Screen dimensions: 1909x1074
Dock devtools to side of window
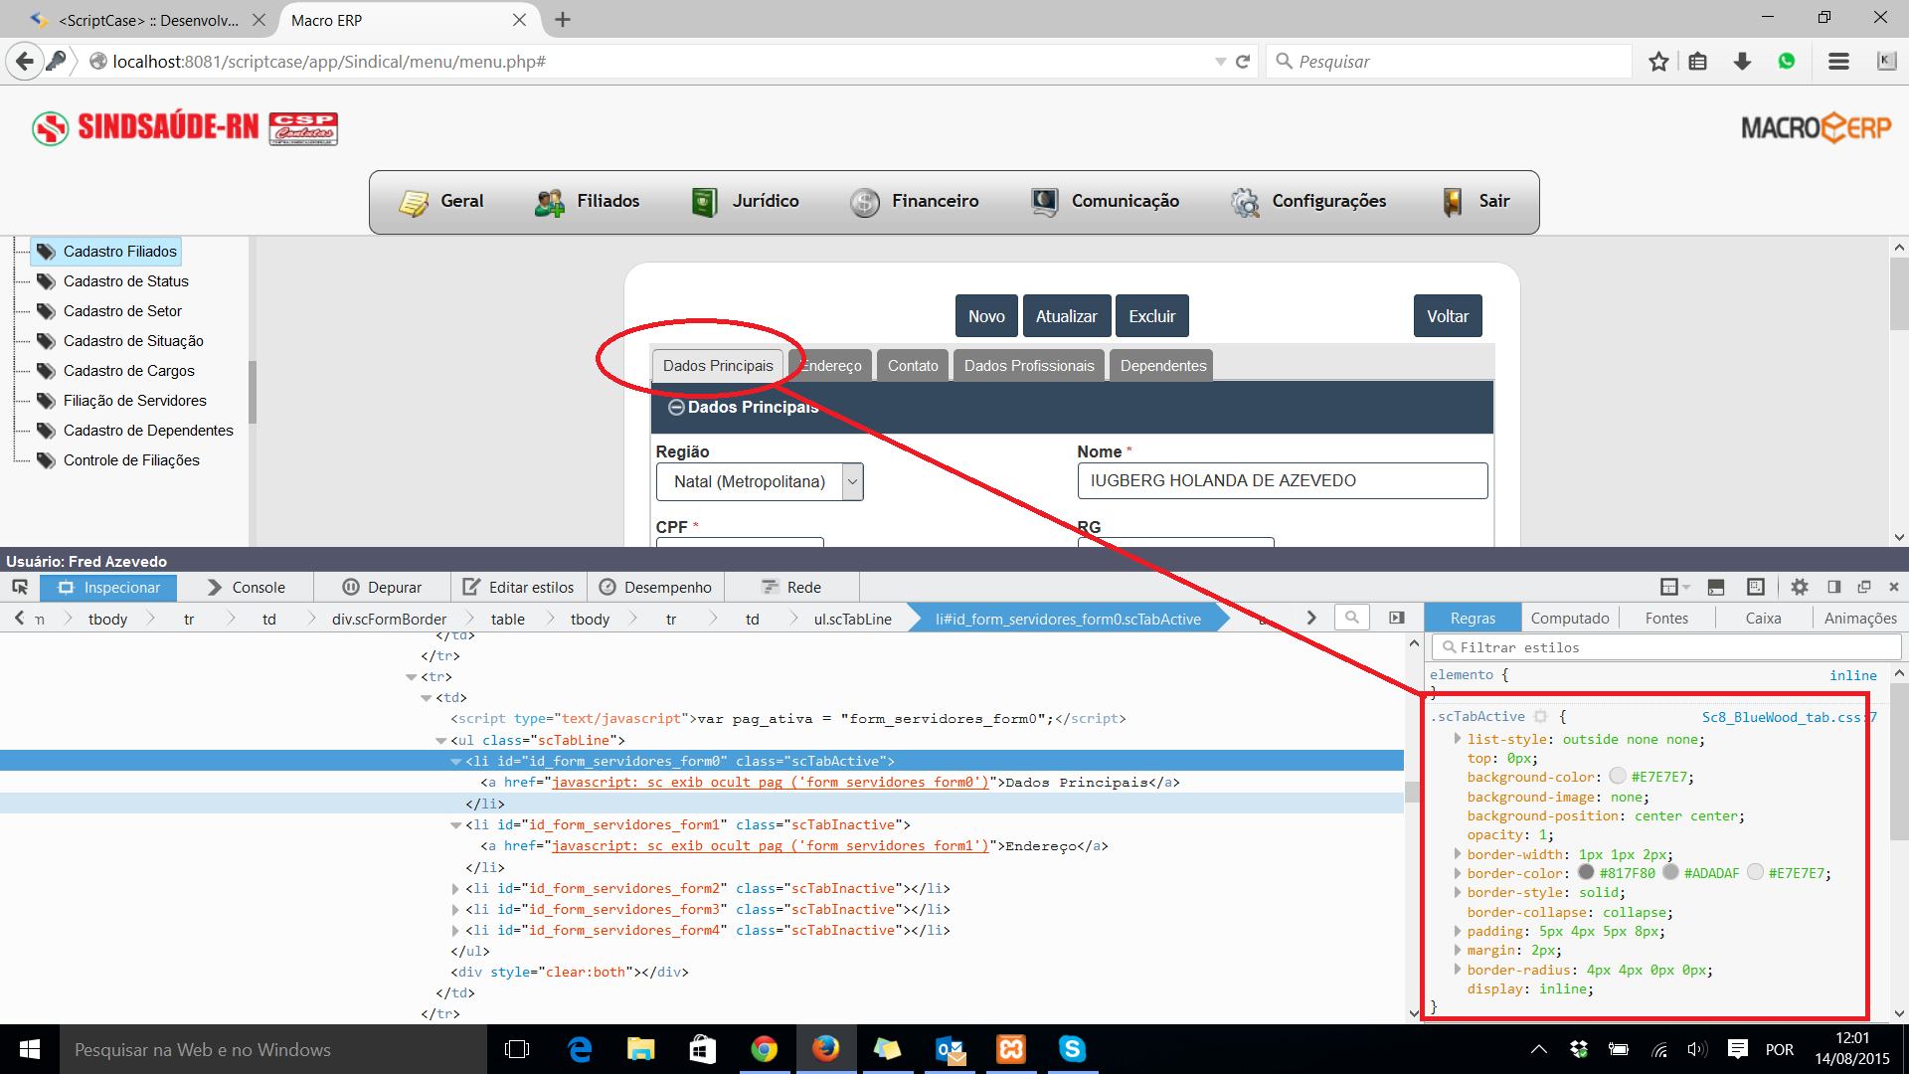(x=1834, y=587)
